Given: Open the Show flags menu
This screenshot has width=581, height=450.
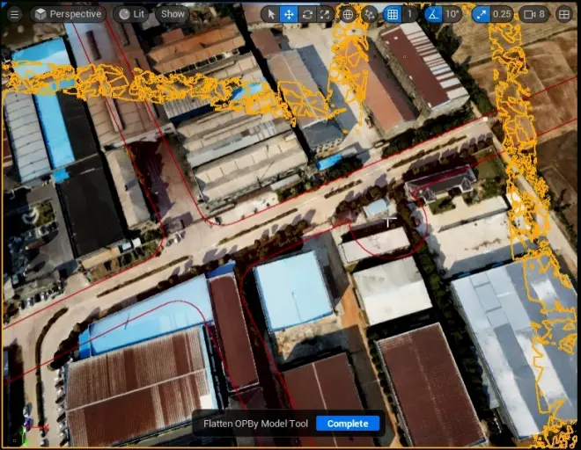Looking at the screenshot, I should (x=173, y=14).
